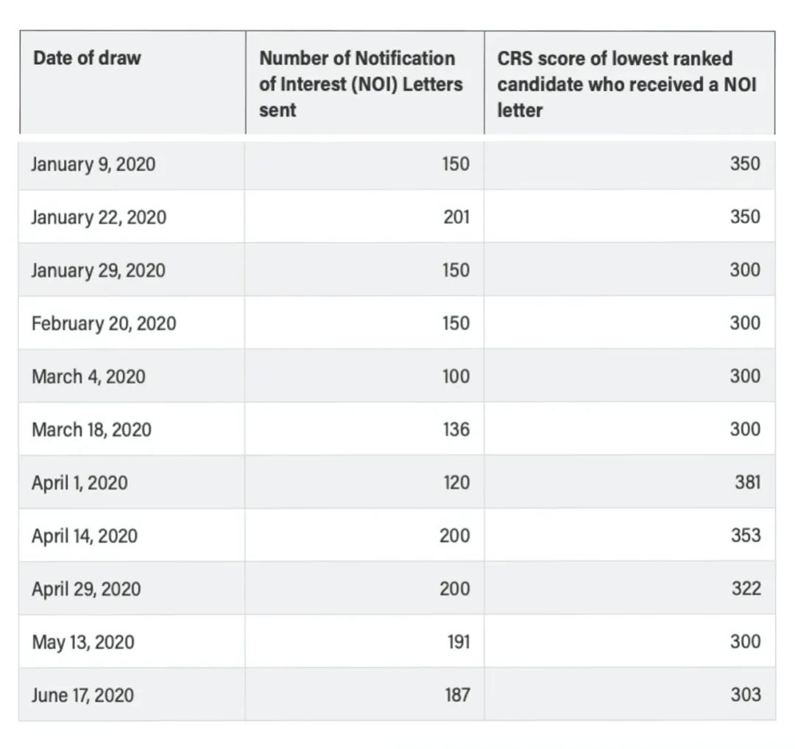Select the 136 NOI letters value
Image resolution: width=795 pixels, height=749 pixels.
[x=456, y=429]
